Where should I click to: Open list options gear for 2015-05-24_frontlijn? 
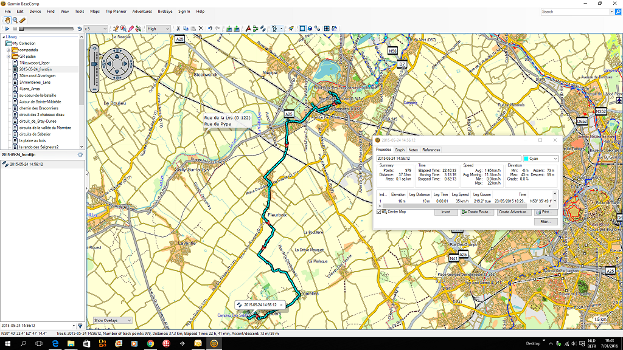(x=80, y=155)
